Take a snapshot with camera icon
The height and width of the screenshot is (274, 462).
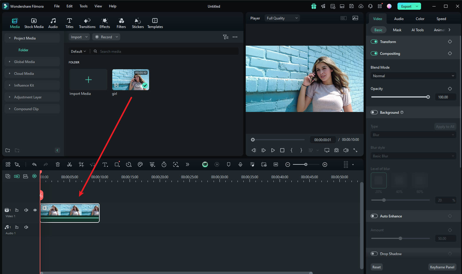(x=336, y=150)
